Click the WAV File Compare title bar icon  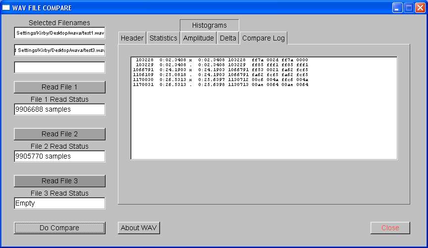click(x=6, y=8)
